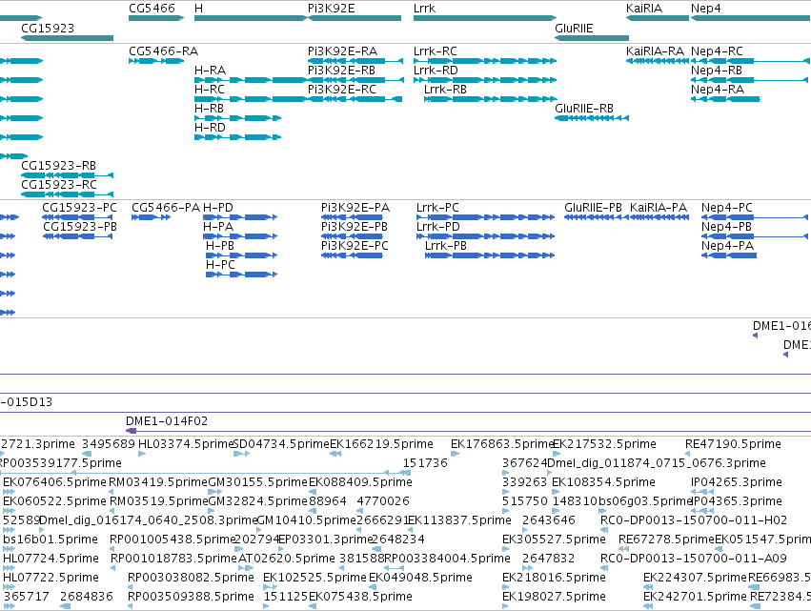Select the KaiRIA gene bar

(x=658, y=18)
